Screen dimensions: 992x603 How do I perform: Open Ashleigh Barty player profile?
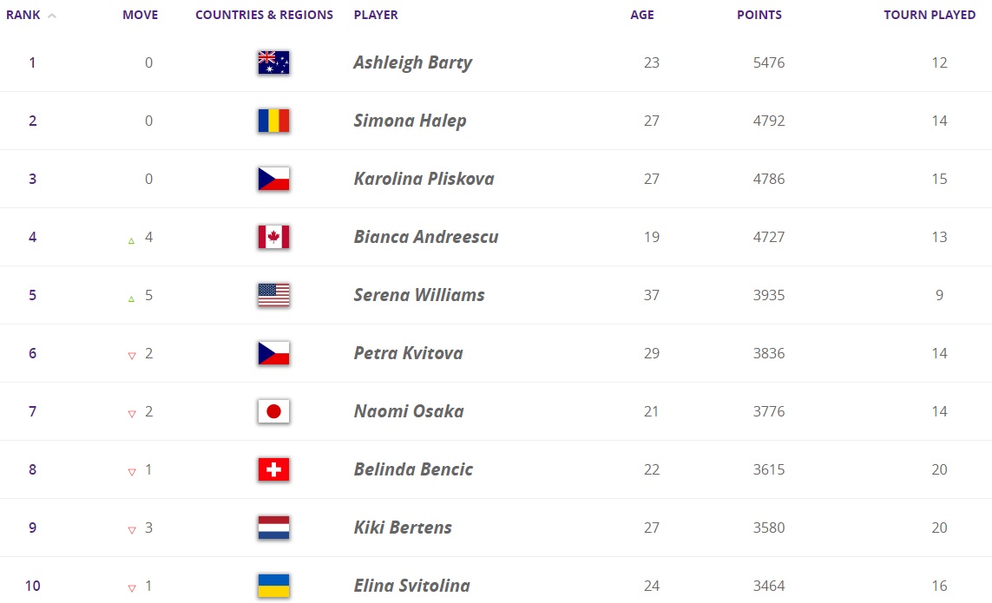coord(412,62)
